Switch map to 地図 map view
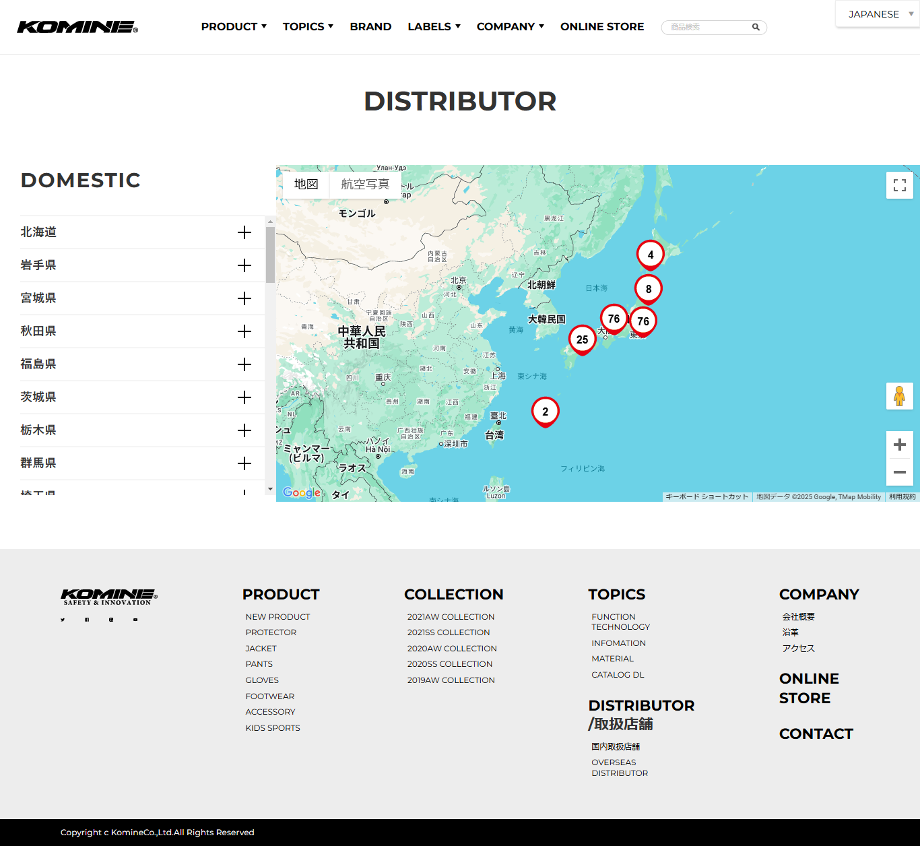Image resolution: width=920 pixels, height=846 pixels. click(x=306, y=185)
